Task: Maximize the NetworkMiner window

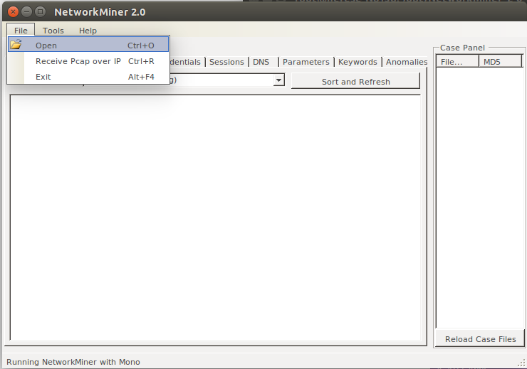Action: [41, 12]
